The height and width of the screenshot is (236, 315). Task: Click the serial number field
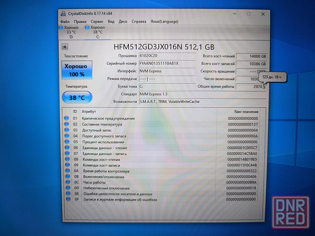click(166, 63)
